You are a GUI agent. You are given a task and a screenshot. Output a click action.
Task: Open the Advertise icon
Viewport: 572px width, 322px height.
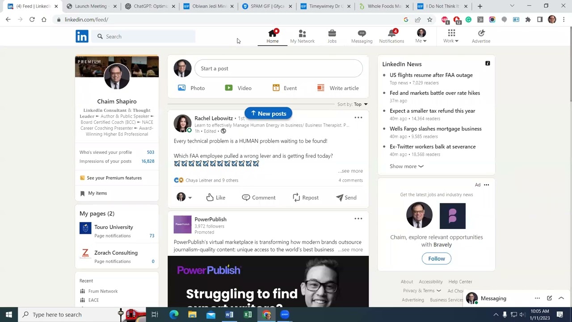(481, 36)
